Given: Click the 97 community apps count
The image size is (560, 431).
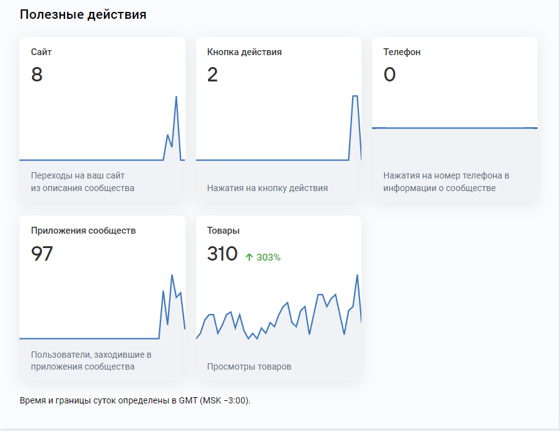Looking at the screenshot, I should click(42, 254).
